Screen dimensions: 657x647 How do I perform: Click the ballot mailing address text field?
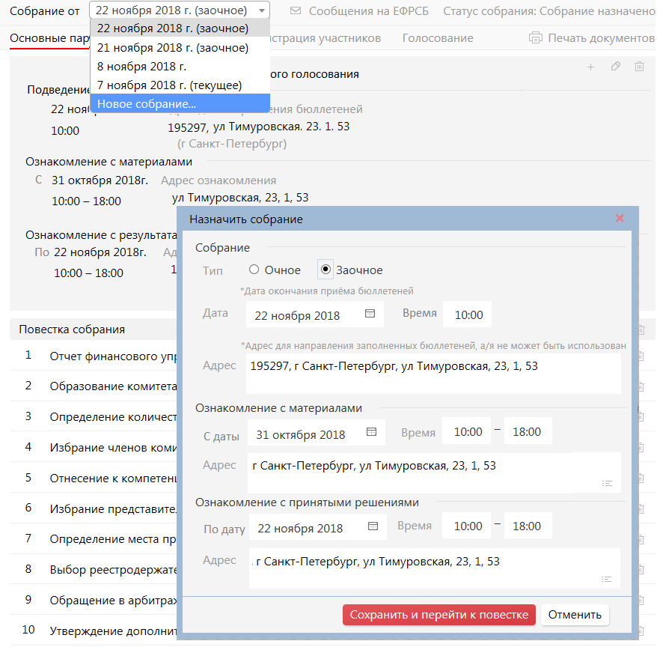coord(433,374)
